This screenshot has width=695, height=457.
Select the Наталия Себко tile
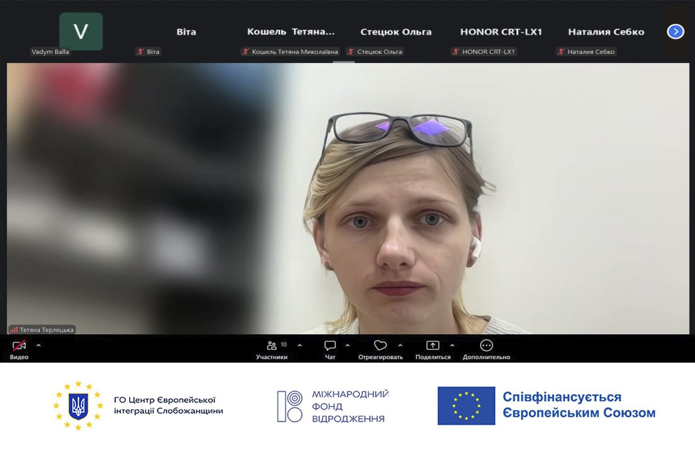(x=606, y=33)
